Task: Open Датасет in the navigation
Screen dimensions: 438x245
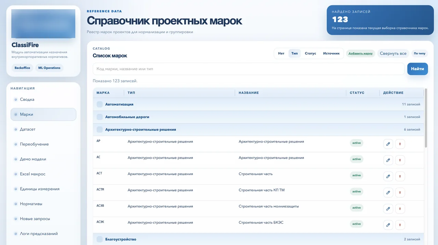Action: click(x=43, y=129)
